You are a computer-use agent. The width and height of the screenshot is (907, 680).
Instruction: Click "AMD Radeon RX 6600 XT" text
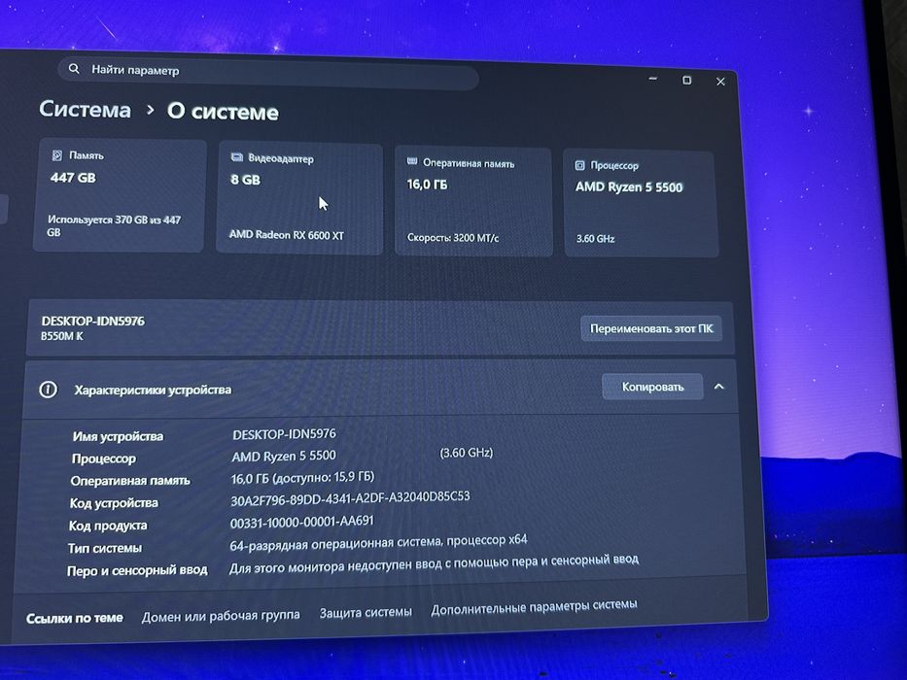287,235
